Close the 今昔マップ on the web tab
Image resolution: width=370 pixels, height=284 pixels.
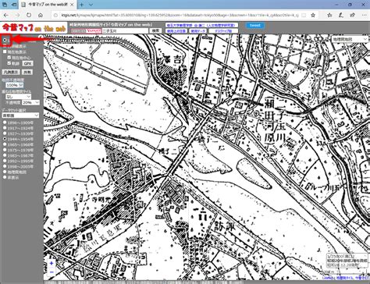pos(72,5)
